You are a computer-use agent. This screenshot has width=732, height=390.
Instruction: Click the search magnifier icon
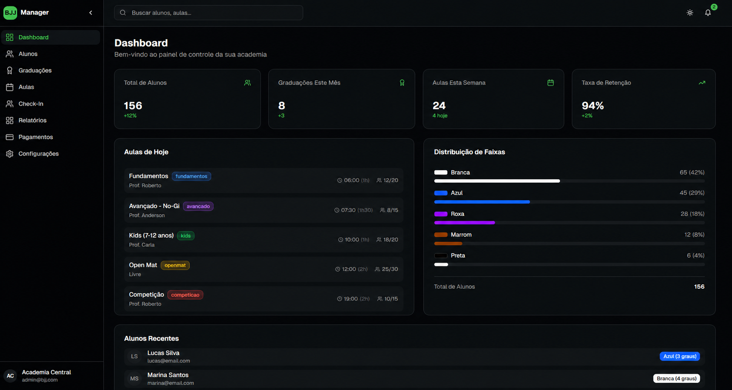point(123,13)
